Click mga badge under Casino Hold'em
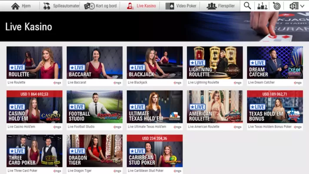 (57, 127)
